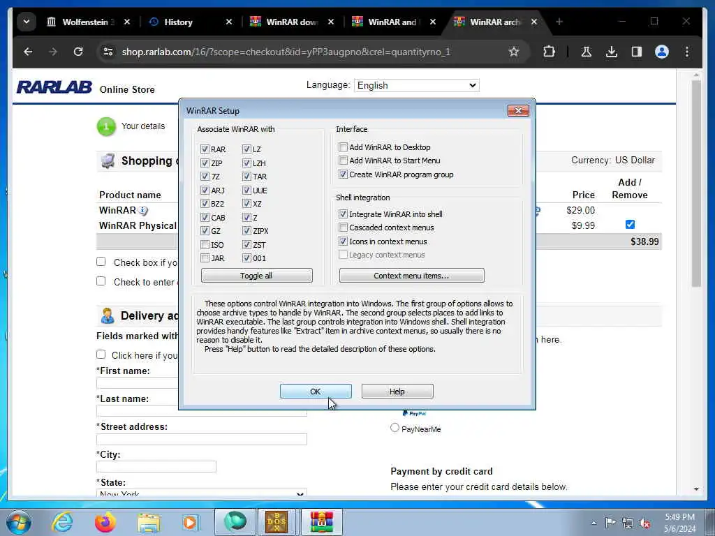Enable Add WinRAR to Start Menu
The height and width of the screenshot is (536, 715).
pos(343,161)
